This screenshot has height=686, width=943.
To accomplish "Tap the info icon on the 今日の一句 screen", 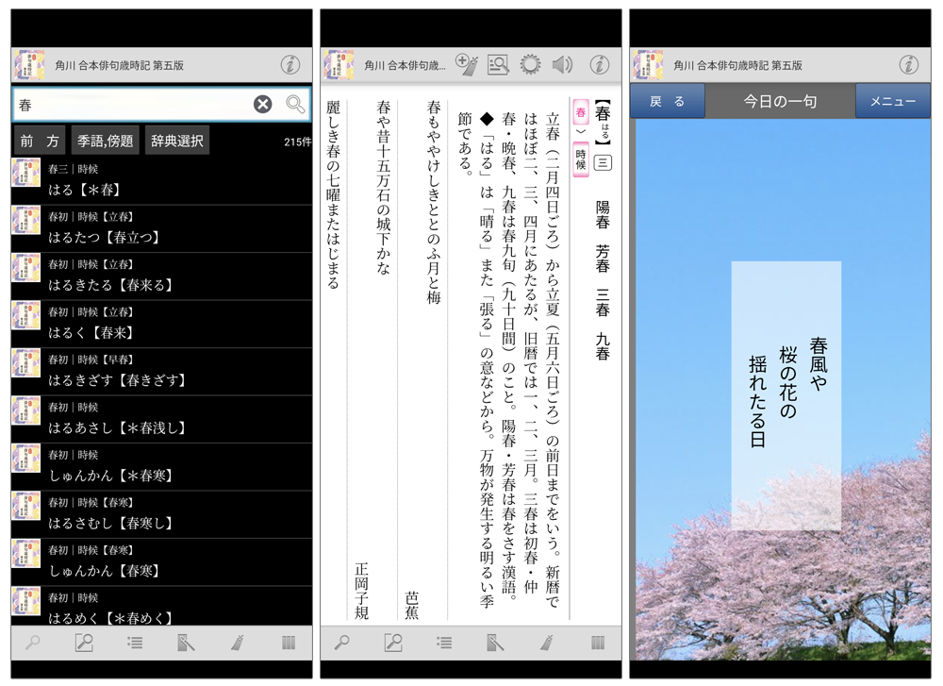I will tap(908, 64).
